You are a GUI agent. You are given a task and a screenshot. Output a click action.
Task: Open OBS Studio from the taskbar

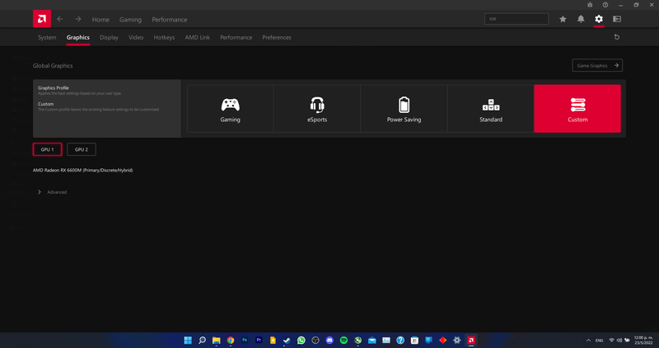pos(315,340)
